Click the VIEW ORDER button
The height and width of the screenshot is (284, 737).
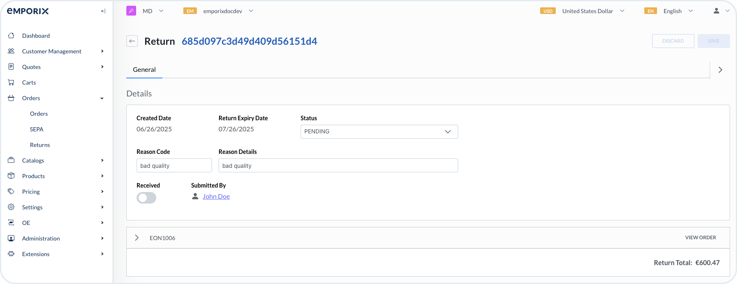(x=700, y=238)
